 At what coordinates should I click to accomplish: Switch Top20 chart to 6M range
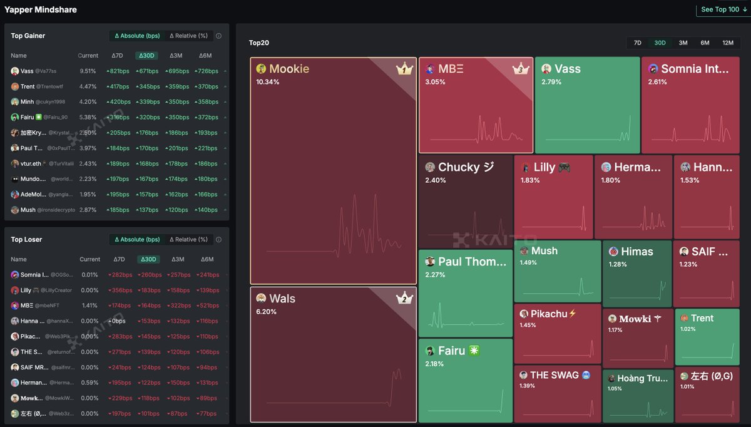click(705, 43)
